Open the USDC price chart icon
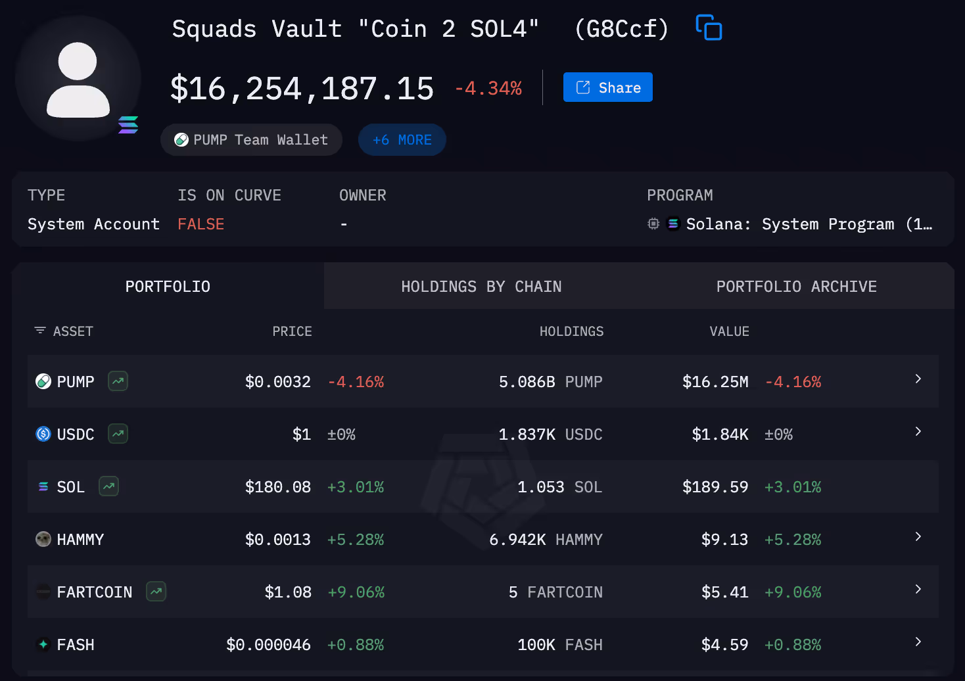965x681 pixels. (117, 434)
